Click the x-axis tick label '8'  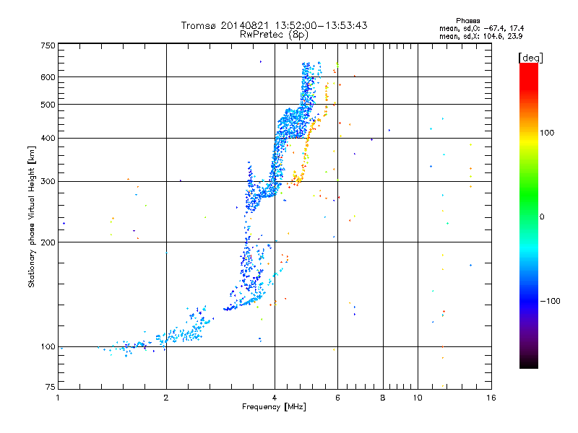click(x=383, y=398)
